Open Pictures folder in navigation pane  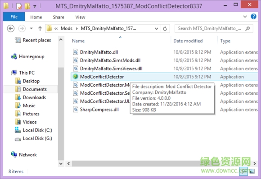click(x=31, y=114)
